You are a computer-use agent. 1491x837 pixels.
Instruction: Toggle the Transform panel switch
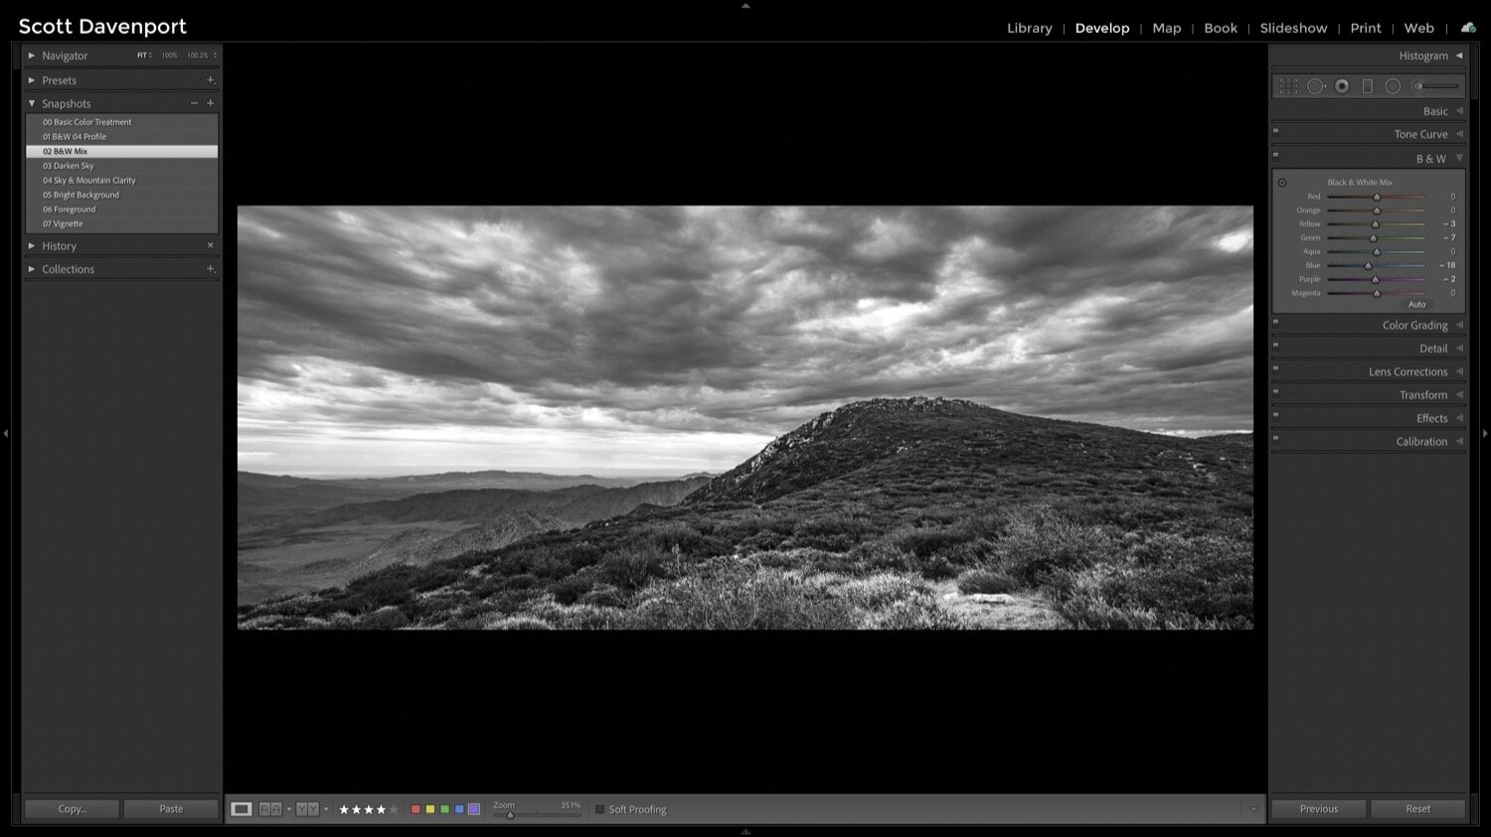click(1276, 391)
